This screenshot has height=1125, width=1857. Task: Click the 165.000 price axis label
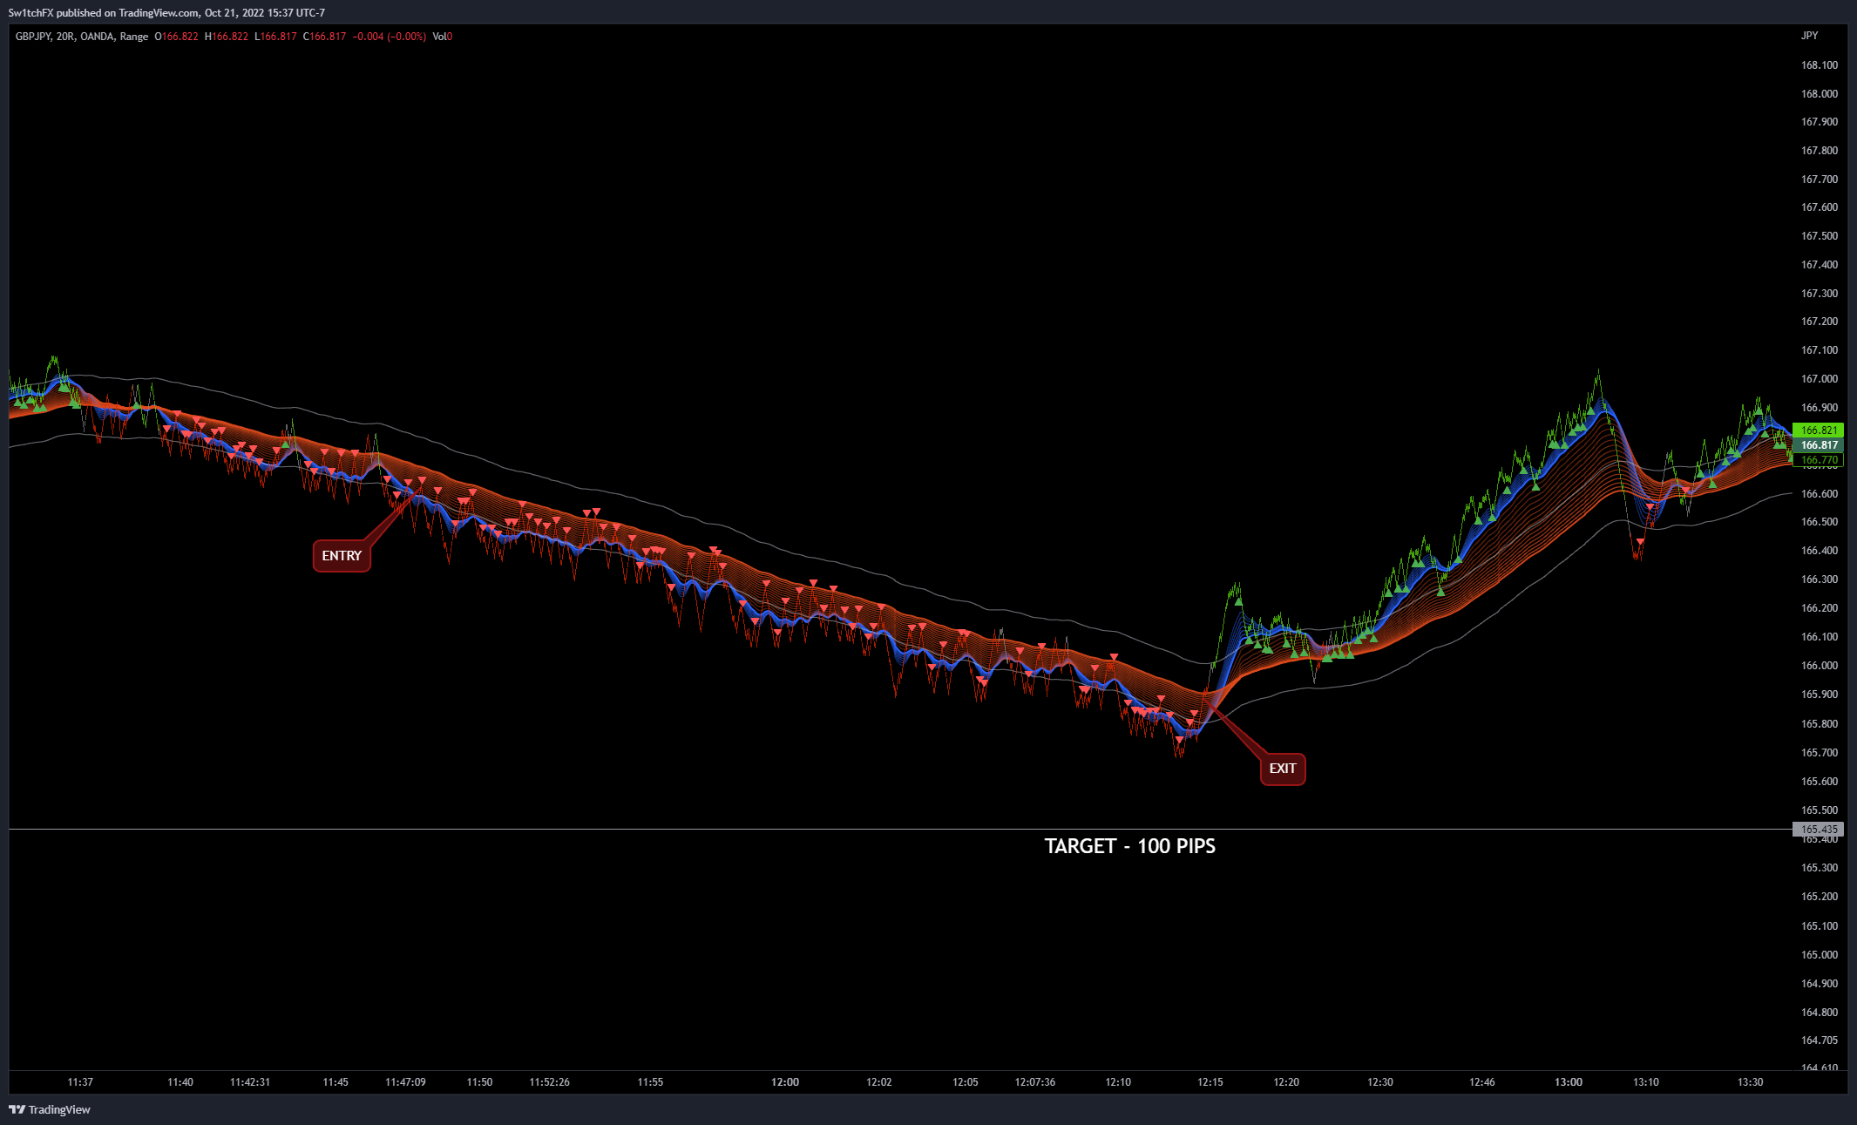click(1820, 955)
